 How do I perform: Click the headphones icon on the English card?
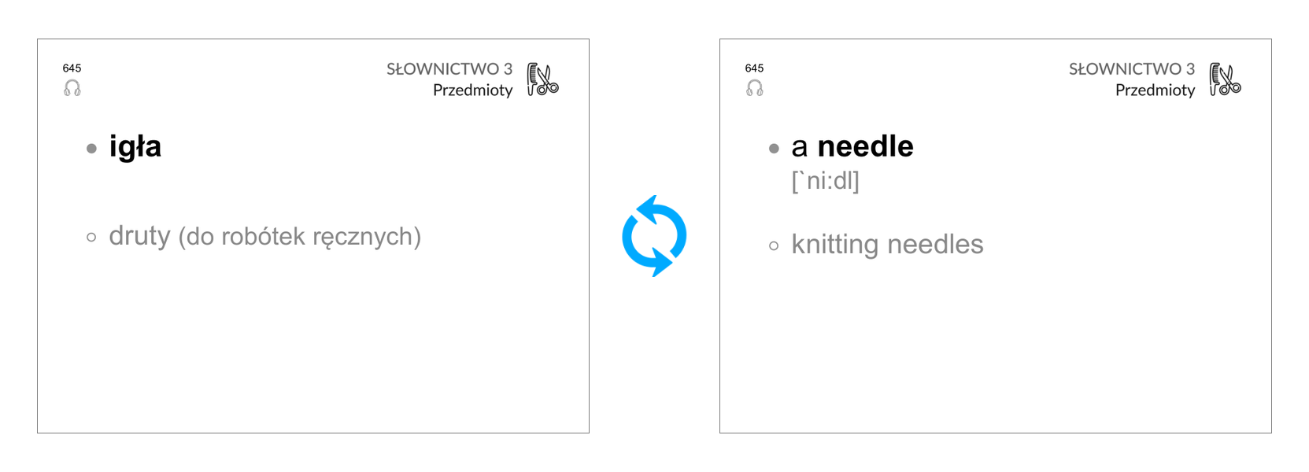pyautogui.click(x=755, y=88)
